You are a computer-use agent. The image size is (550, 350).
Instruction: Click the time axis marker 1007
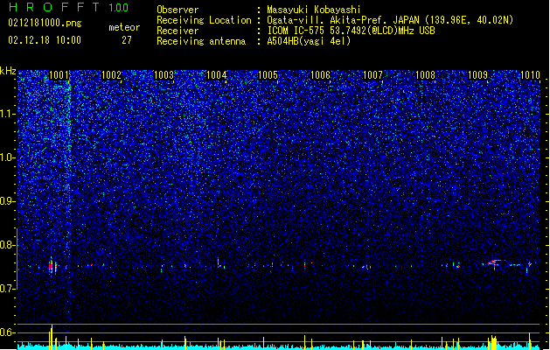tap(372, 75)
